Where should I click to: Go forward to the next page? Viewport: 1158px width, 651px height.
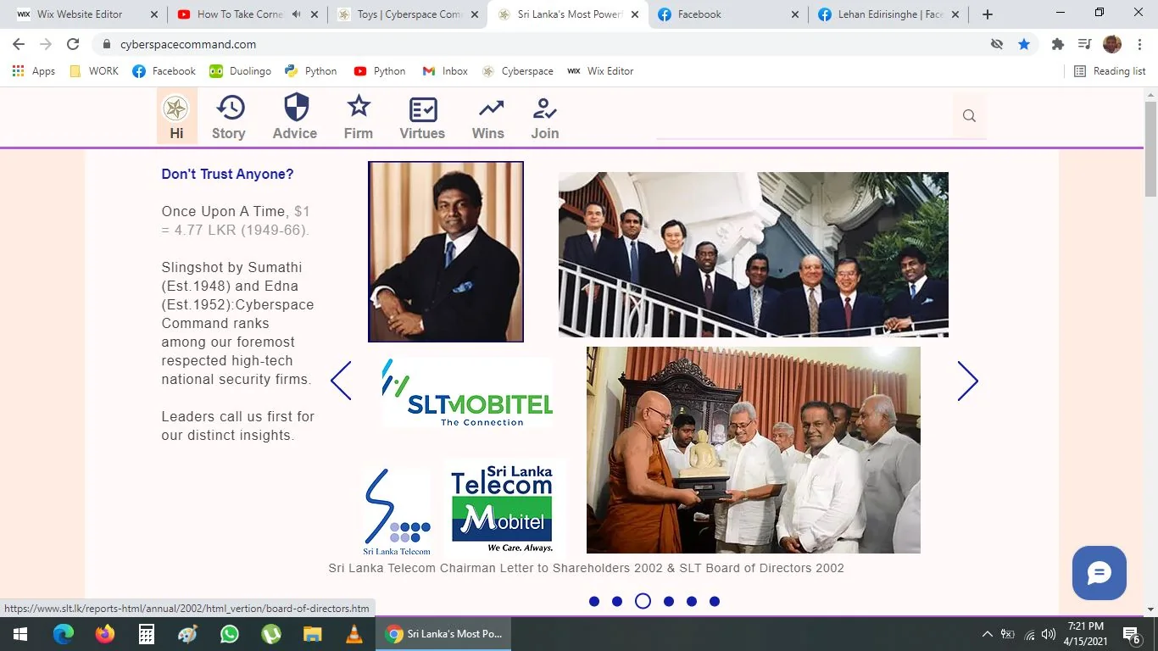coord(46,44)
